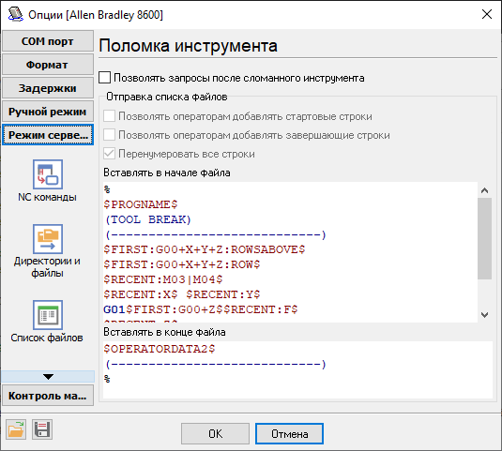Click the (TOOL BREAK) line
Image resolution: width=502 pixels, height=451 pixels.
(148, 219)
